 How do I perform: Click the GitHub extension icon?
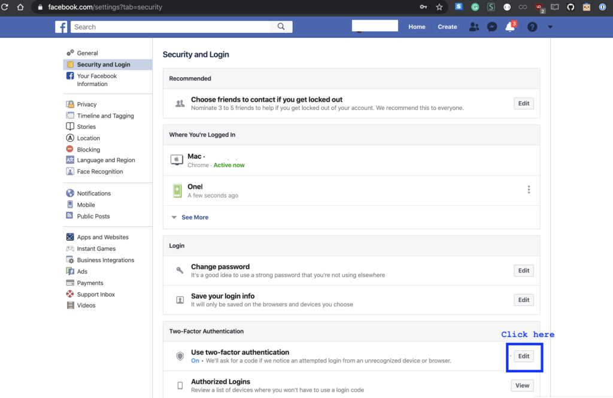[569, 7]
